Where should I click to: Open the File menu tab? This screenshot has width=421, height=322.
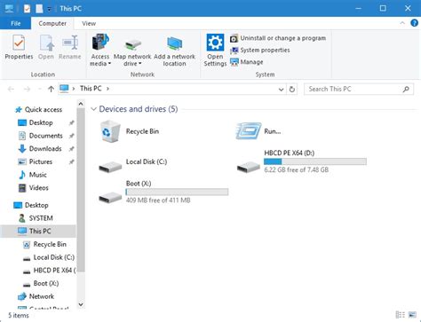pyautogui.click(x=15, y=23)
